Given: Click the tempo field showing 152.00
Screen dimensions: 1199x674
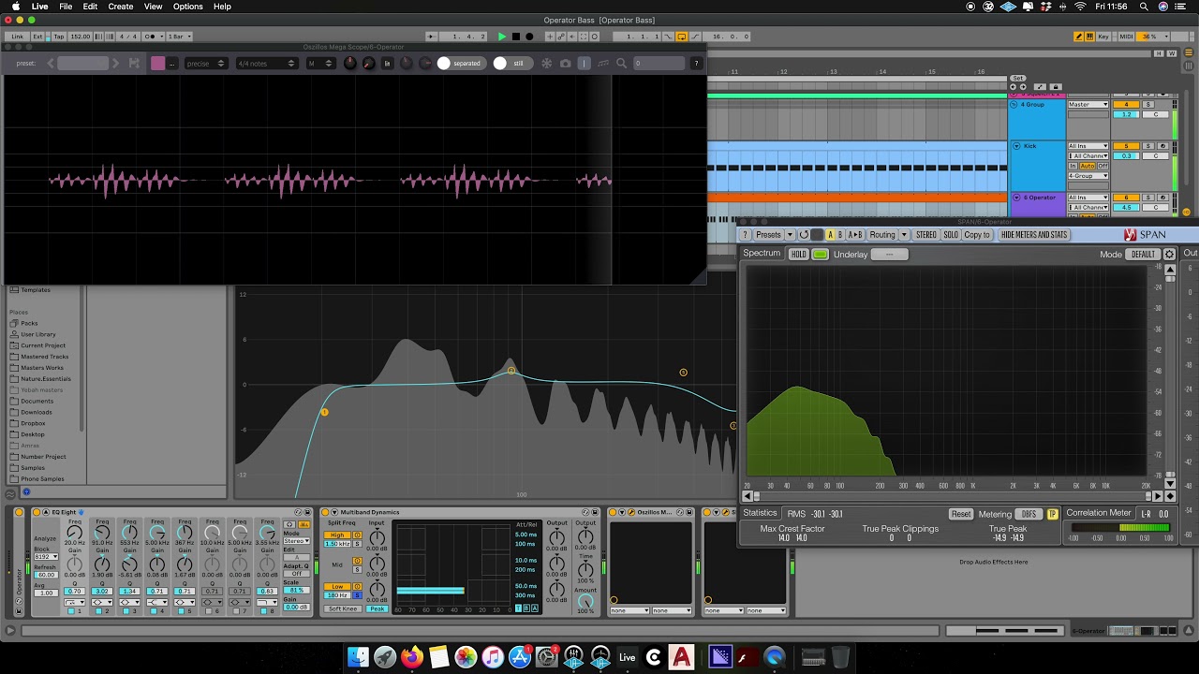Looking at the screenshot, I should tap(80, 37).
